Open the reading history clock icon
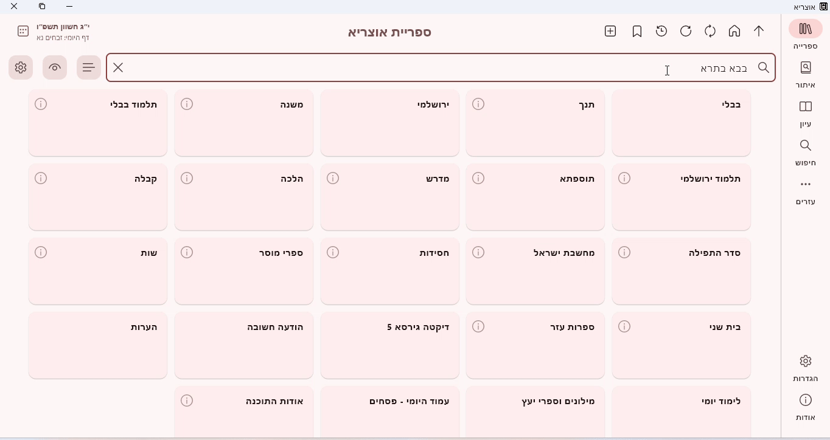This screenshot has height=440, width=830. coord(661,31)
